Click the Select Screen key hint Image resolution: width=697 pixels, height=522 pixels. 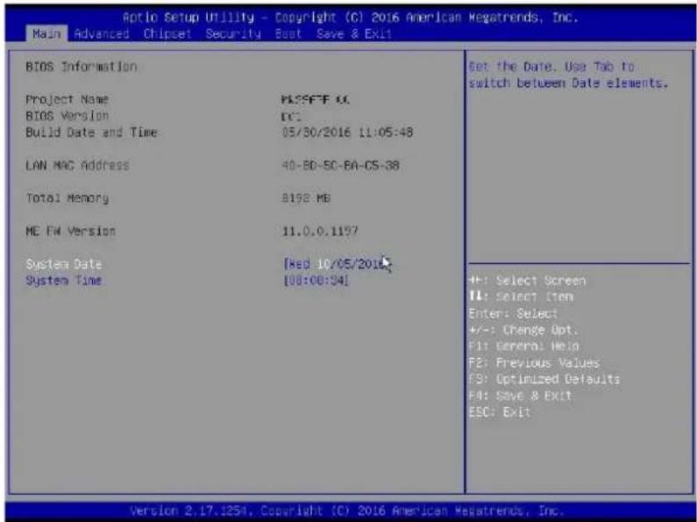click(x=527, y=281)
